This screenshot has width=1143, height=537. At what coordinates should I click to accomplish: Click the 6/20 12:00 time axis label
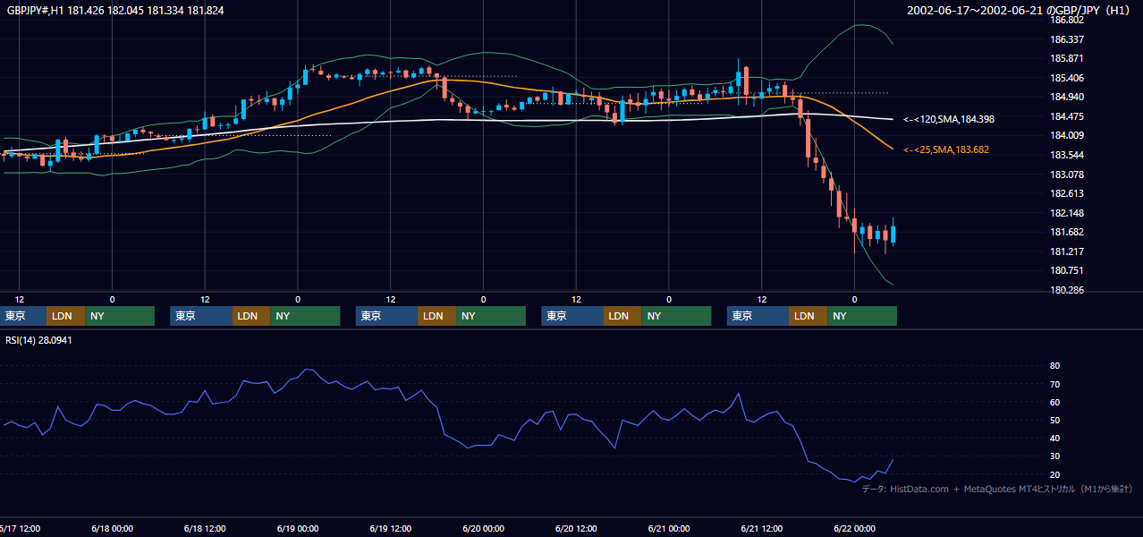576,528
